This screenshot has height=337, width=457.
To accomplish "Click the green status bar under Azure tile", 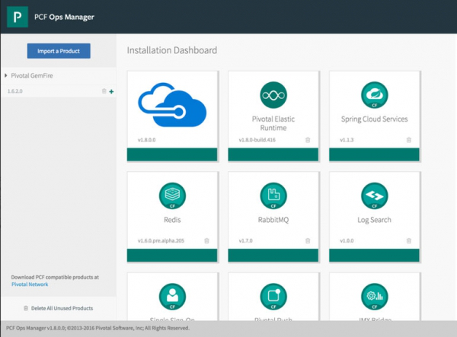I will [172, 154].
